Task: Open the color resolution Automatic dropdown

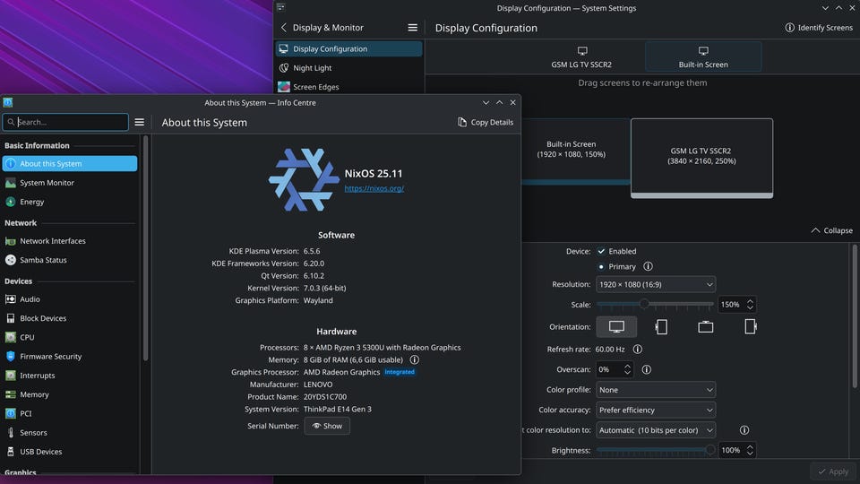Action: (656, 430)
